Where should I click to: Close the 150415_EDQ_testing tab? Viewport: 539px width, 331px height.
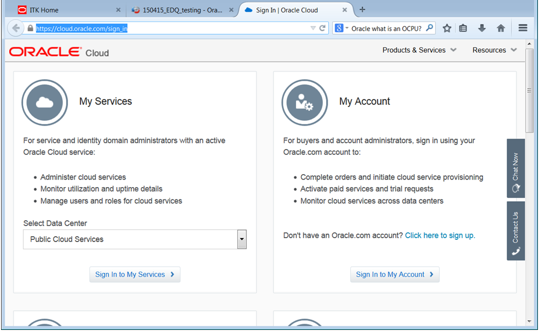(x=231, y=10)
